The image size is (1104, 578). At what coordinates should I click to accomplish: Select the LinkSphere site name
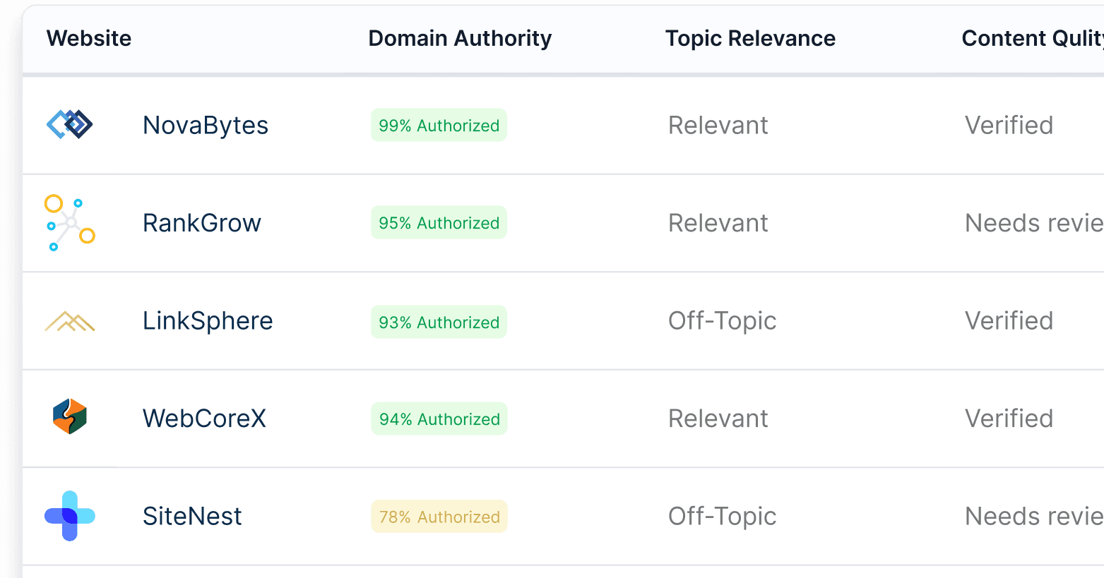click(x=208, y=320)
